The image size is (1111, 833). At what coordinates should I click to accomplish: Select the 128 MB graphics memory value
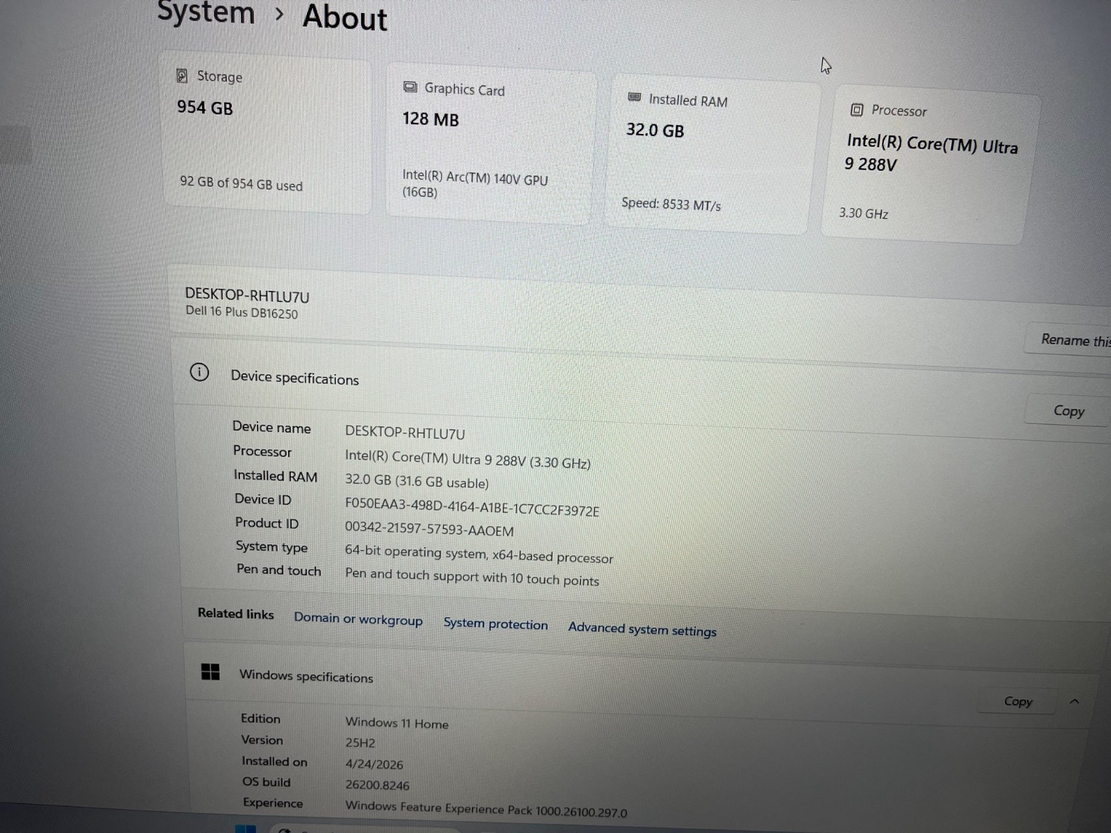point(431,119)
